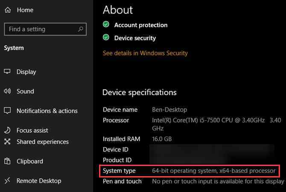Click the Find a setting search box
The height and width of the screenshot is (192, 286).
(45, 29)
